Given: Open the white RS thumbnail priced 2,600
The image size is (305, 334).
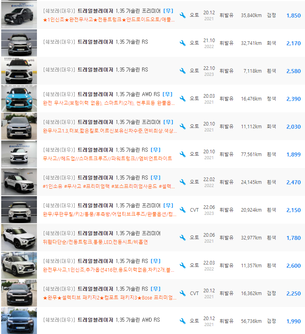Looking at the screenshot, I should pos(19,265).
